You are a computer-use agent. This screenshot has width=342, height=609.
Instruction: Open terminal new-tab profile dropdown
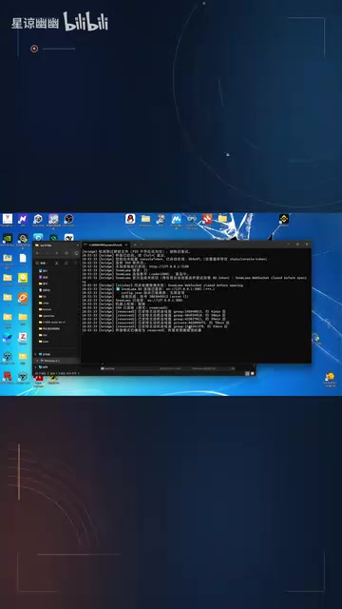pos(142,245)
